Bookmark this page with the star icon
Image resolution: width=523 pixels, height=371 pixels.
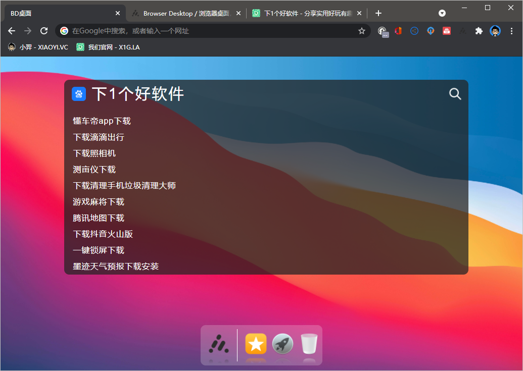[362, 31]
